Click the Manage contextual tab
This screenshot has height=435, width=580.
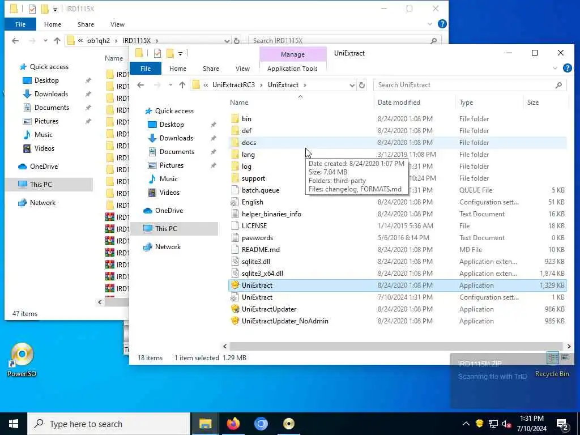coord(293,54)
